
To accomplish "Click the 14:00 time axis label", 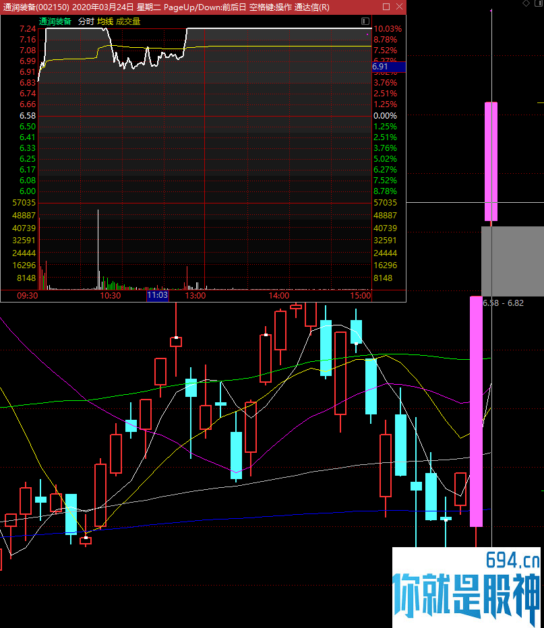I will (279, 296).
